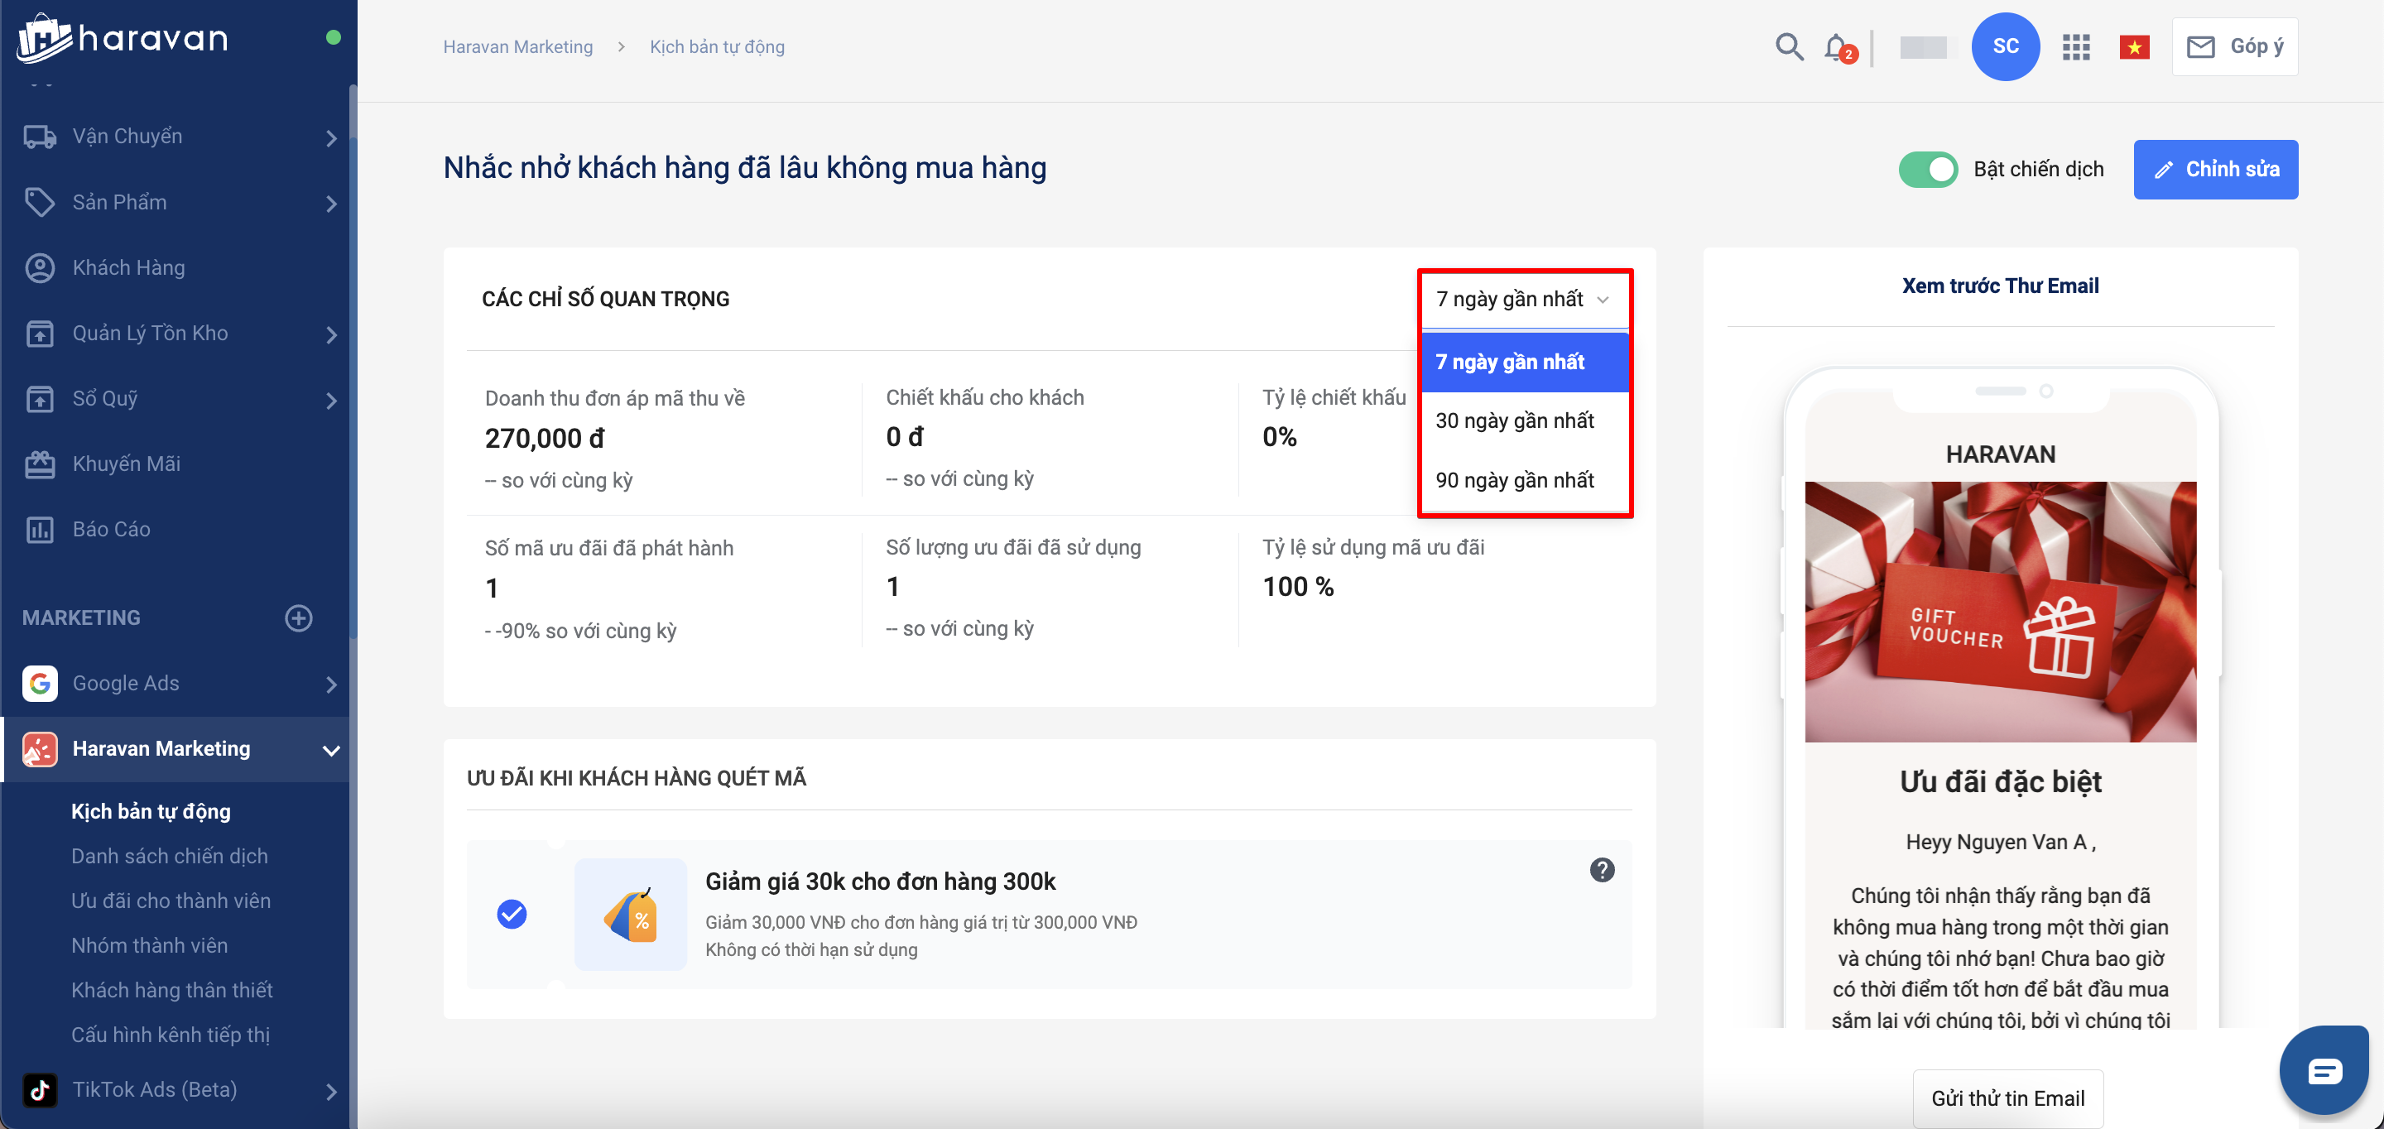Click the Quản Lý Tồn Kho icon

[39, 333]
